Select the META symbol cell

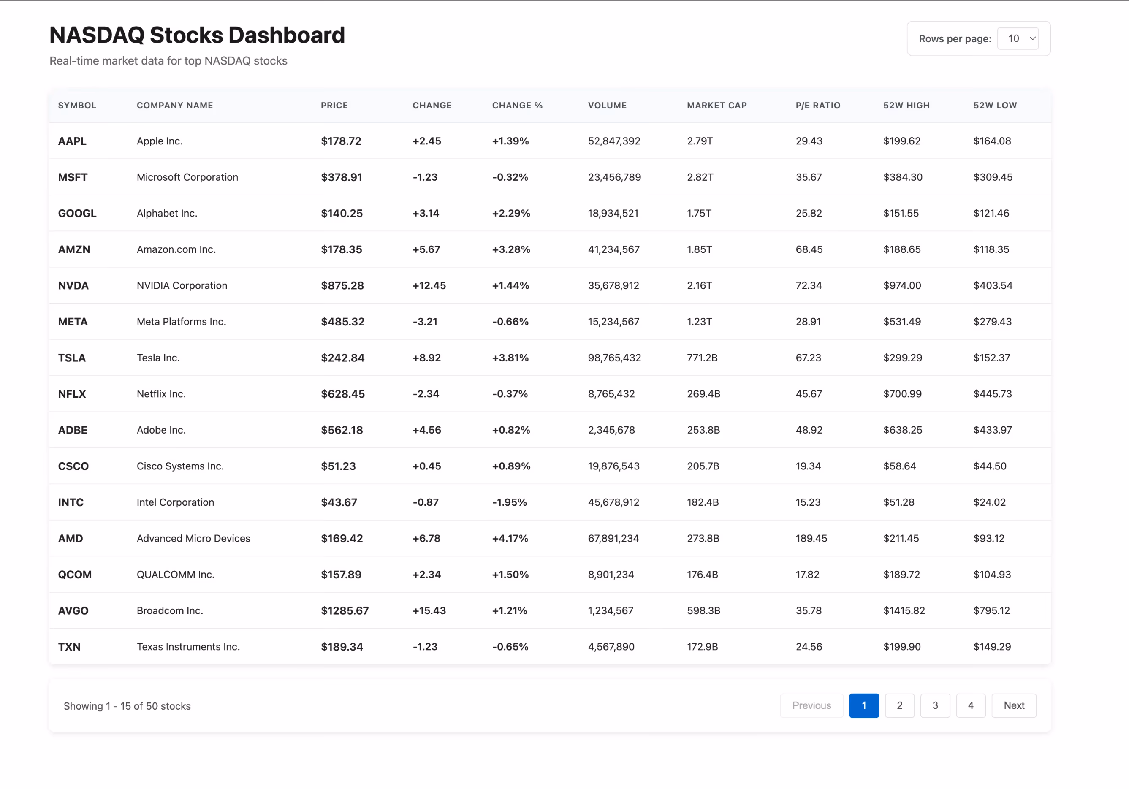coord(73,322)
